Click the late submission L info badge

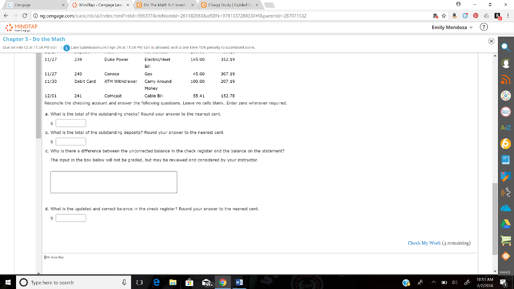(67, 48)
